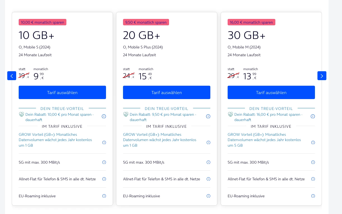Open info icon for 20 GB+ Treue-Vorteil discount

pos(208,117)
